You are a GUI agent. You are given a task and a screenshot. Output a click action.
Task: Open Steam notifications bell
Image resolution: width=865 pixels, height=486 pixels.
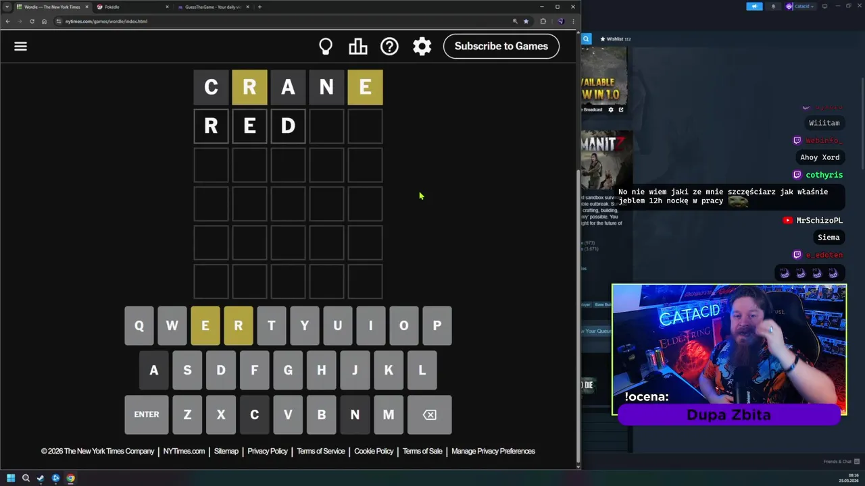pos(773,6)
